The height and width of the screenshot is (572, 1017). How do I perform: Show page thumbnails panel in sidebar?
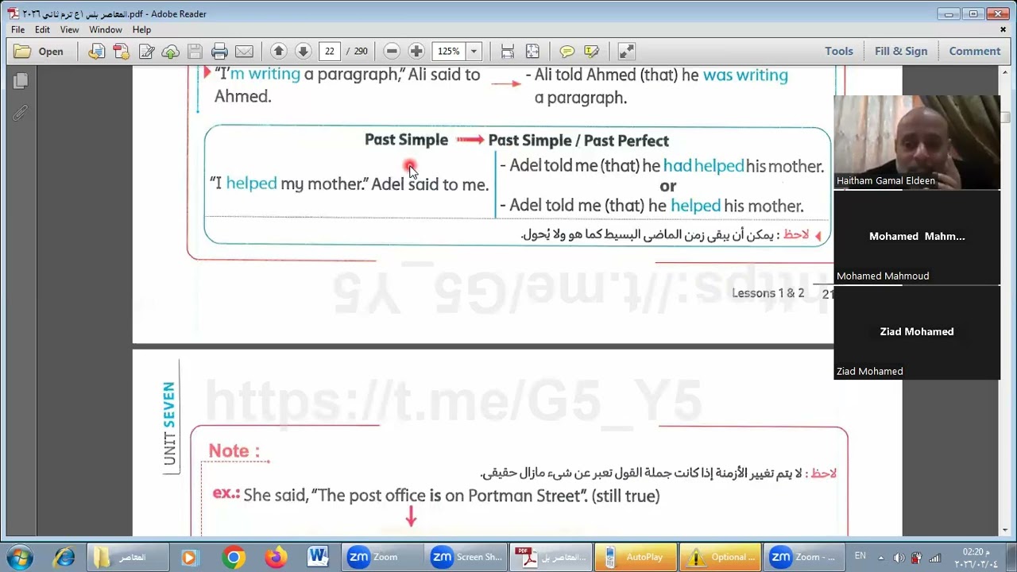click(21, 81)
